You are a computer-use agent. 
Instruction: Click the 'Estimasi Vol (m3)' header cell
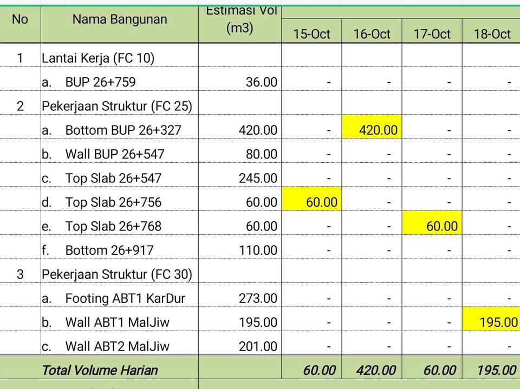[x=240, y=24]
